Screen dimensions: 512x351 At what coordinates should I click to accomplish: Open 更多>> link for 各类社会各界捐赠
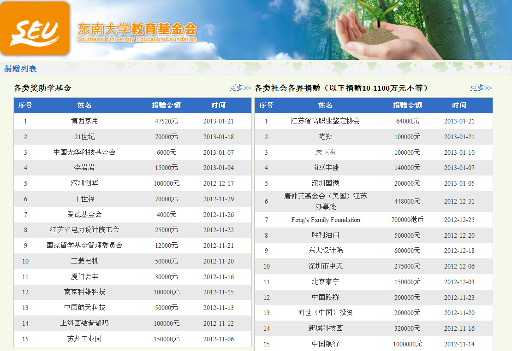[x=481, y=88]
